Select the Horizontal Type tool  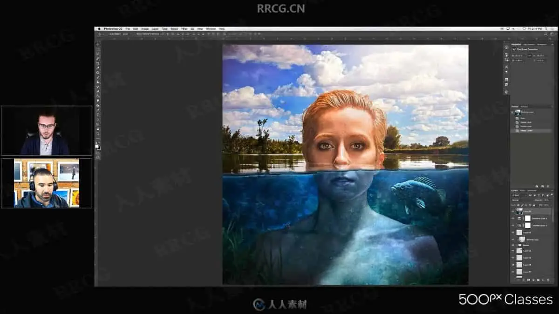click(98, 115)
